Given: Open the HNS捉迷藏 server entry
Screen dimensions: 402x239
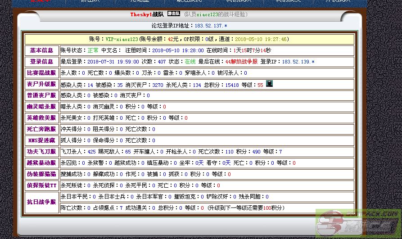Looking at the screenshot, I should coord(41,140).
